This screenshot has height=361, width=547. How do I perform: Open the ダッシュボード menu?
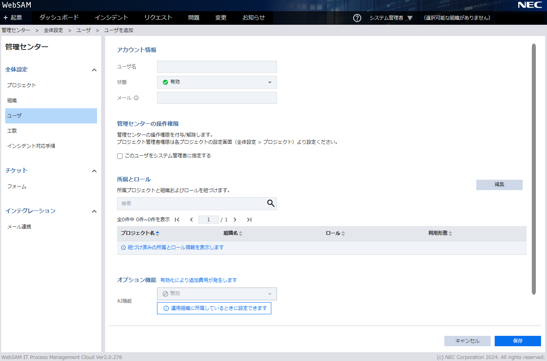59,18
